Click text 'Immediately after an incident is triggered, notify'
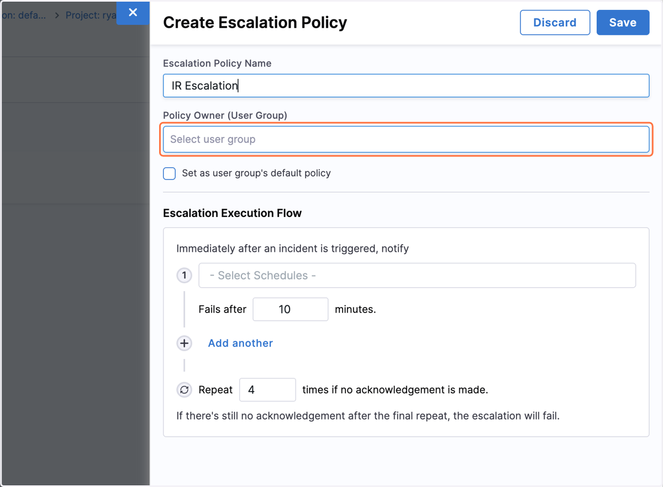The image size is (663, 487). coord(292,248)
